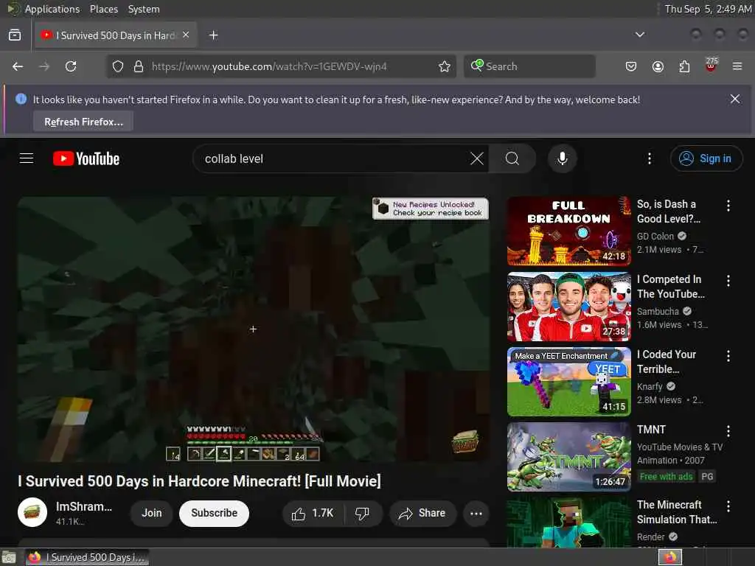Screen dimensions: 755x566
Task: Click Refresh Firefox... button
Action: [83, 122]
